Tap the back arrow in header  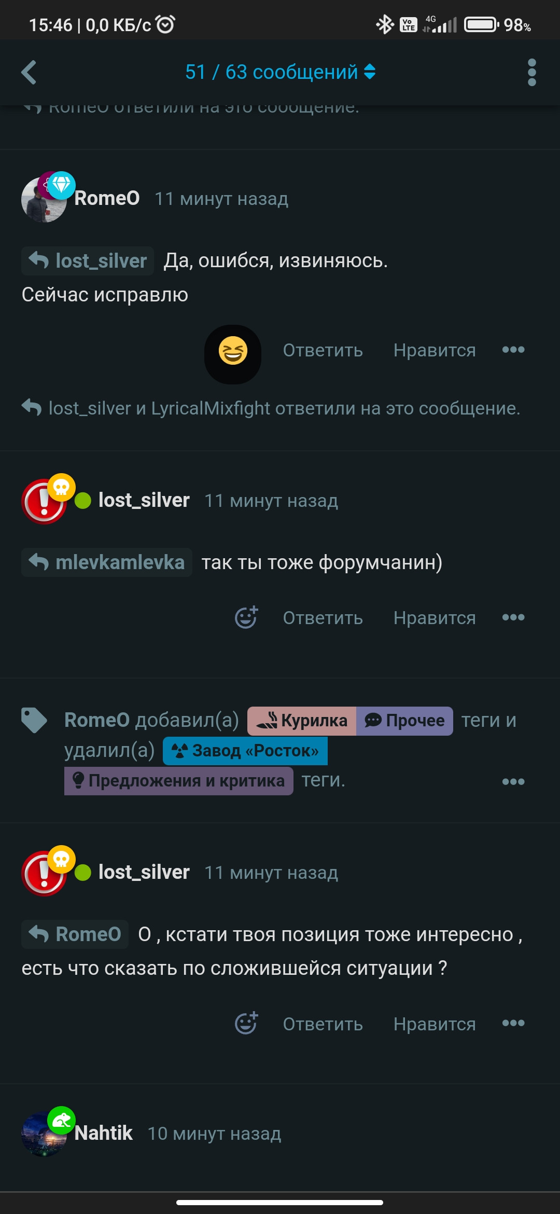click(x=29, y=72)
